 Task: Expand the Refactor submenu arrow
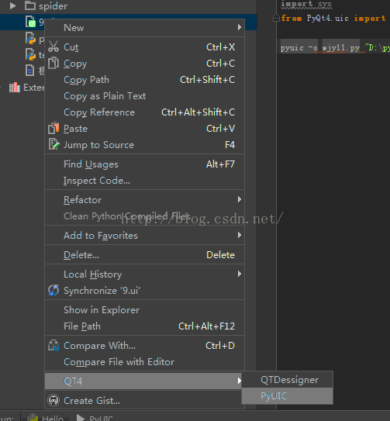point(240,199)
